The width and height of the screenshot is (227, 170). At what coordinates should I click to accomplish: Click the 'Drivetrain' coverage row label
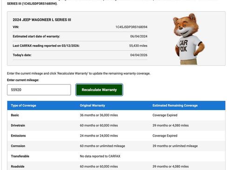click(18, 125)
